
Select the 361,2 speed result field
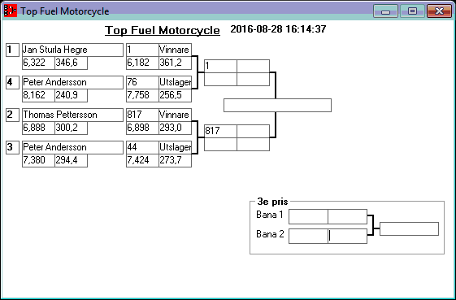coord(175,63)
